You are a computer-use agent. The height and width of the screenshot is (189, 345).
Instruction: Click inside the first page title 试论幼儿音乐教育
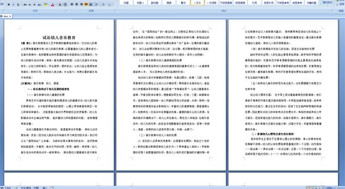click(59, 38)
